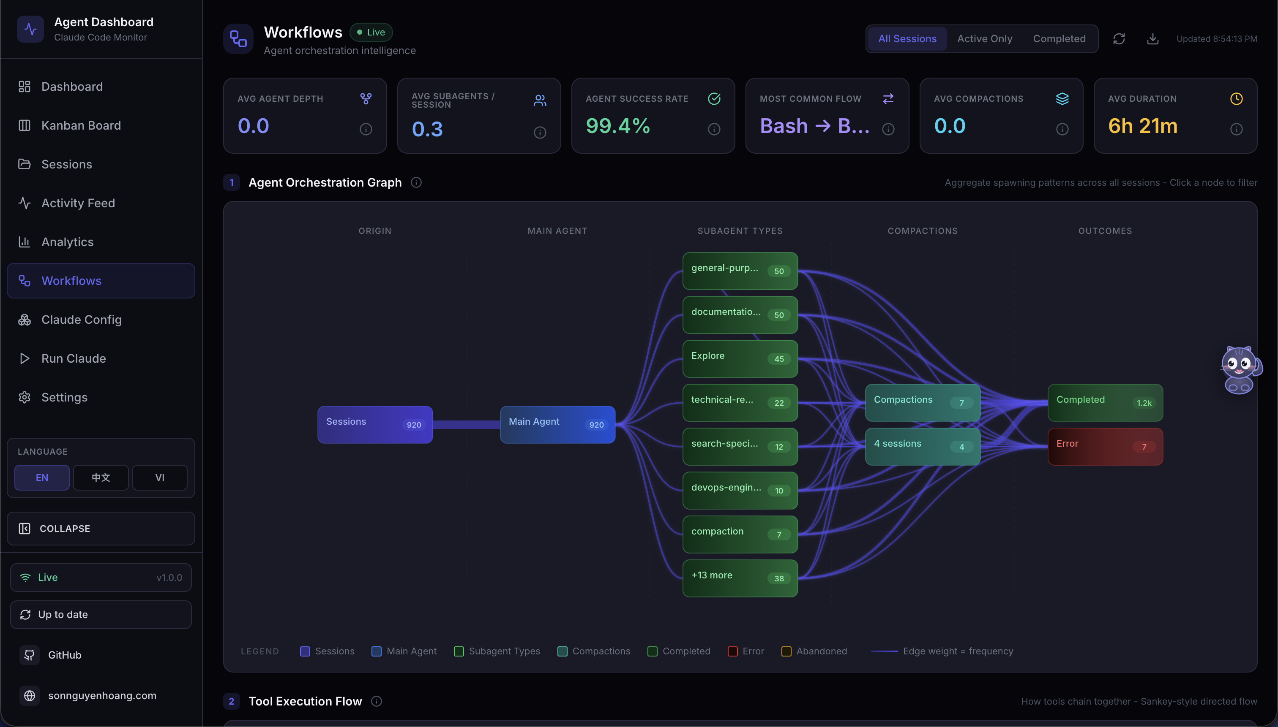
Task: Set language to VI
Action: tap(160, 478)
